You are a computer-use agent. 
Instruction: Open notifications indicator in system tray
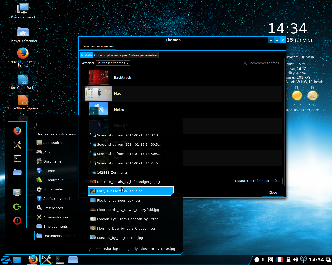click(x=259, y=260)
